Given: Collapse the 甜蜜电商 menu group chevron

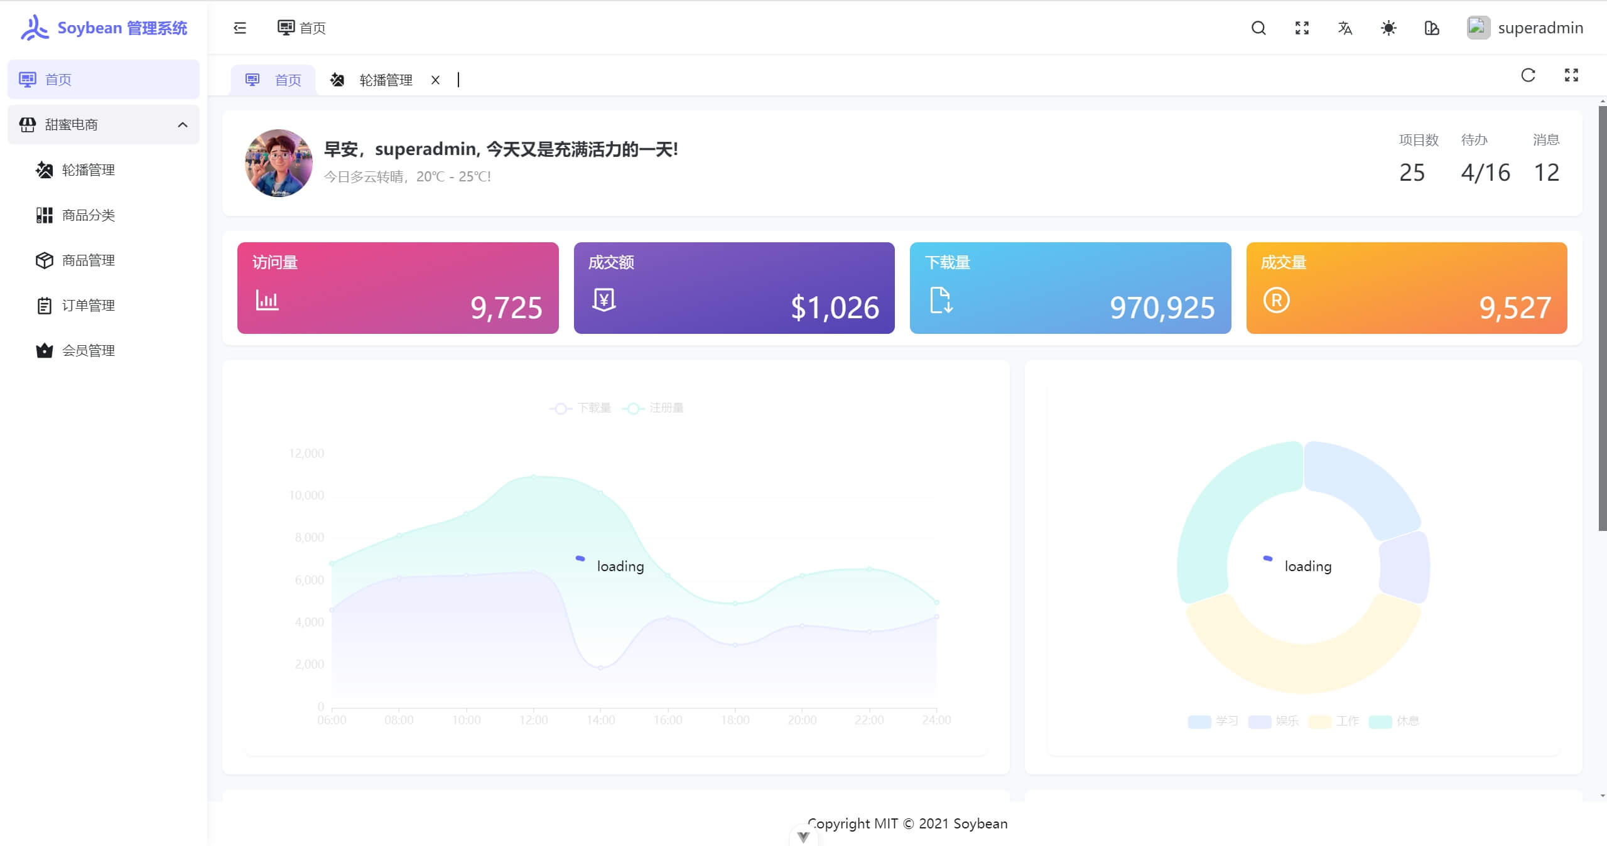Looking at the screenshot, I should click(183, 125).
